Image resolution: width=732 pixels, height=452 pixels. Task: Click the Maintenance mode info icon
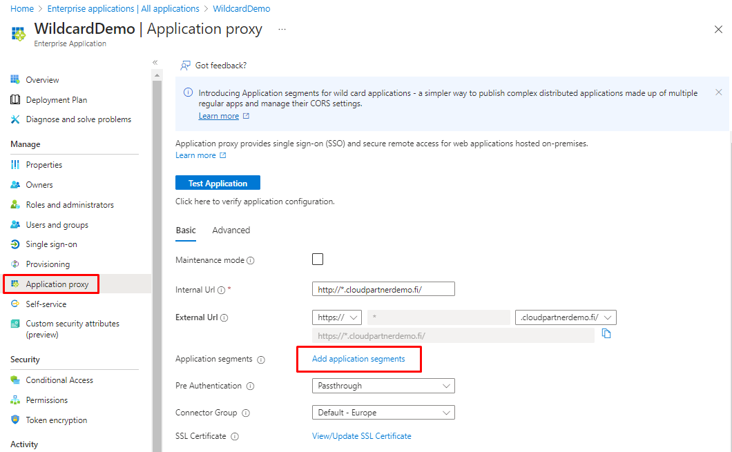click(251, 261)
